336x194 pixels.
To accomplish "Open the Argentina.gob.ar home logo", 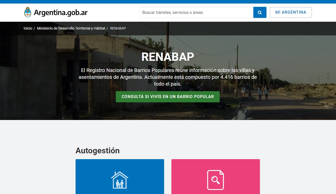I will pos(56,12).
